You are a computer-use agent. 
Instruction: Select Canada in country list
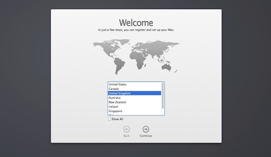[x=135, y=89]
